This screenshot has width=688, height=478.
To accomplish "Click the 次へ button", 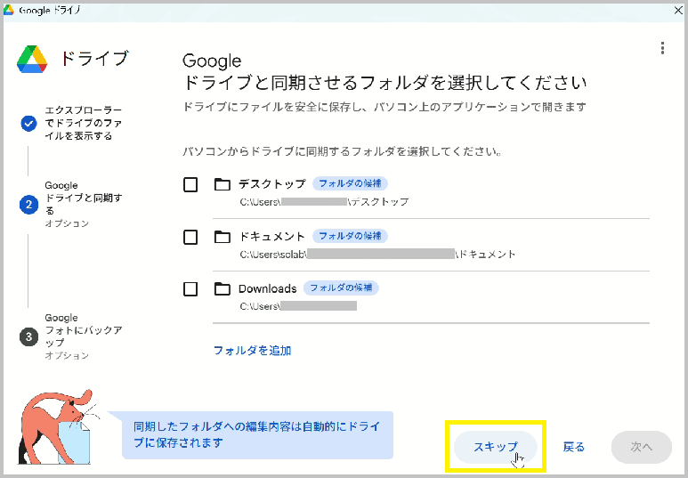I will (642, 447).
